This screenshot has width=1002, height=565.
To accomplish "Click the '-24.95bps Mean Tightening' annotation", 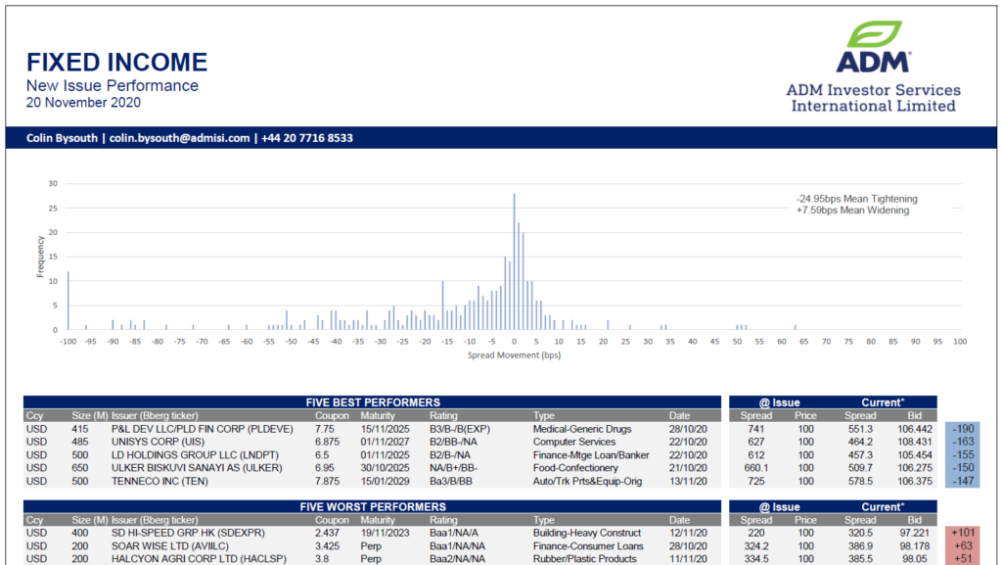I will pyautogui.click(x=857, y=199).
